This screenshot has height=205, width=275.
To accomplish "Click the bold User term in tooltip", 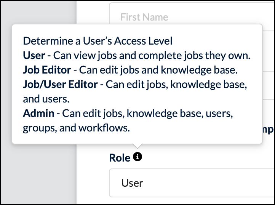I will (34, 56).
